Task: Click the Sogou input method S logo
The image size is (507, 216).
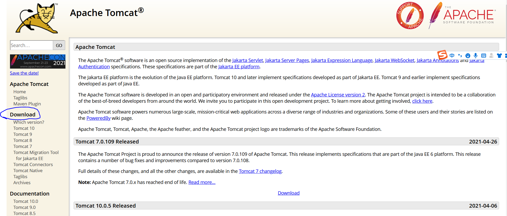Action: coord(442,55)
